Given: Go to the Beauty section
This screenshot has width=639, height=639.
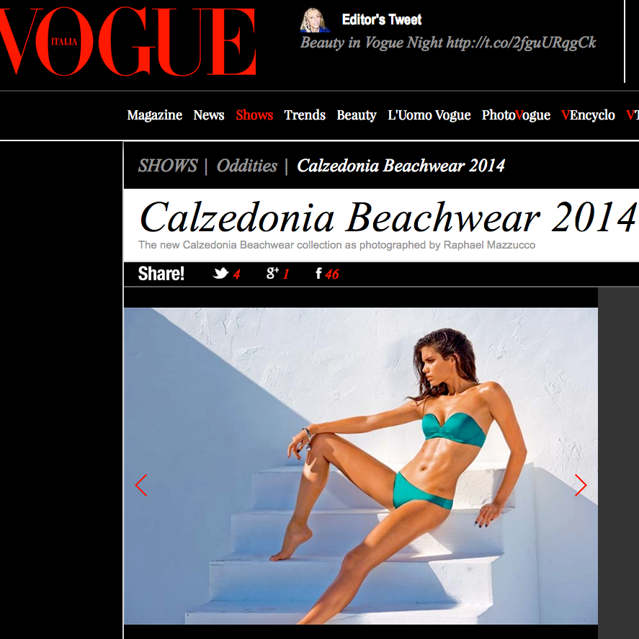Looking at the screenshot, I should [356, 115].
